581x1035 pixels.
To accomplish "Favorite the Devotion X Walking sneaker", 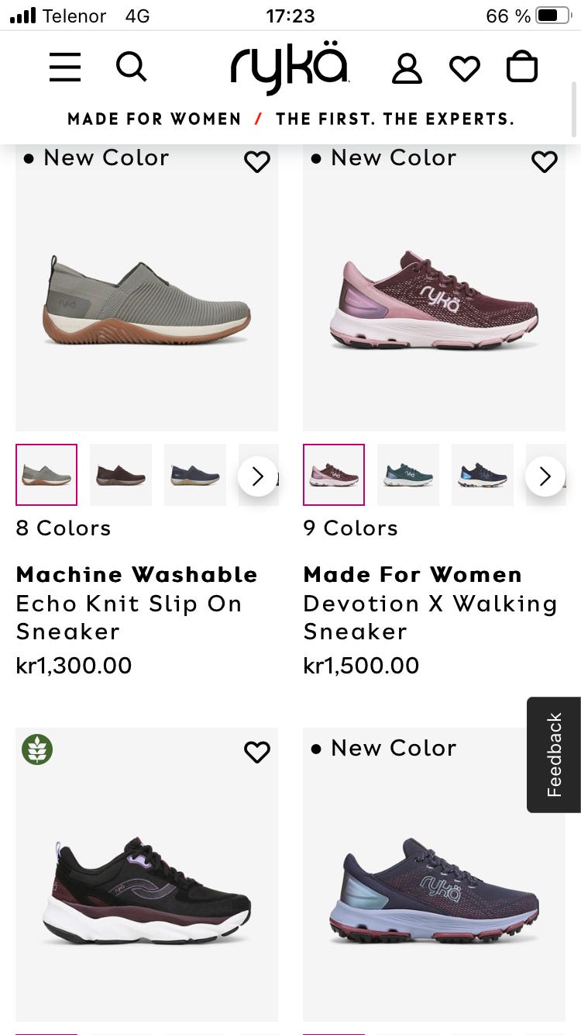I will coord(544,161).
